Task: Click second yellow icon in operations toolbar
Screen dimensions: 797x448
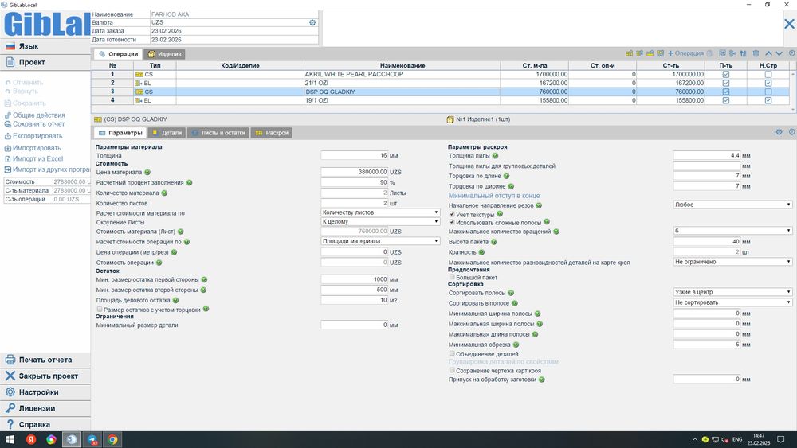Action: (x=639, y=53)
